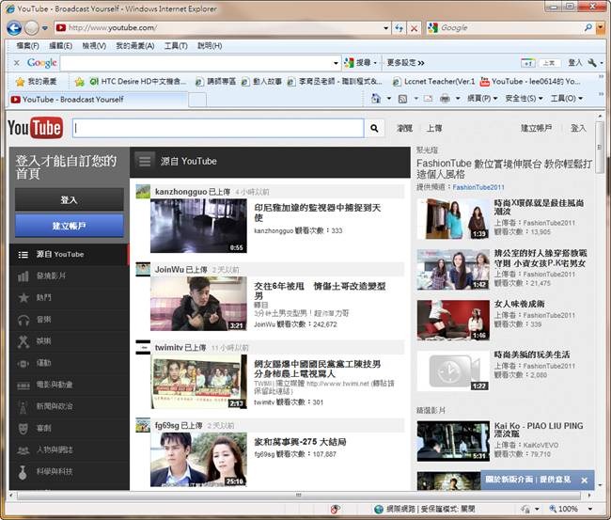
Task: Click the 我的最愛 favorites star button
Action: pyautogui.click(x=37, y=82)
